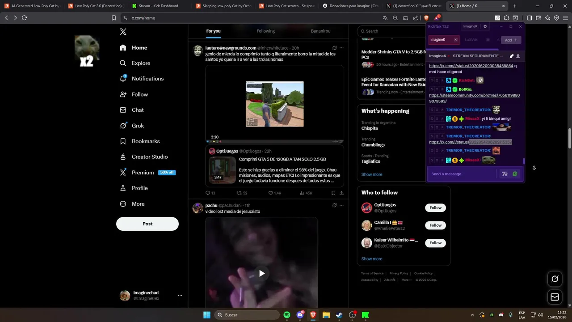Bookmark the lautaro GTA post
The height and width of the screenshot is (322, 572).
tap(333, 193)
